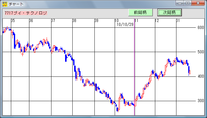Click the 500 price axis label
This screenshot has height=118, width=207.
[201, 52]
